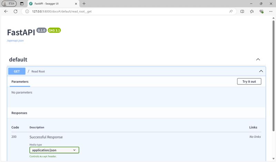Click the Controls Accept header note
The width and height of the screenshot is (276, 162).
43,156
